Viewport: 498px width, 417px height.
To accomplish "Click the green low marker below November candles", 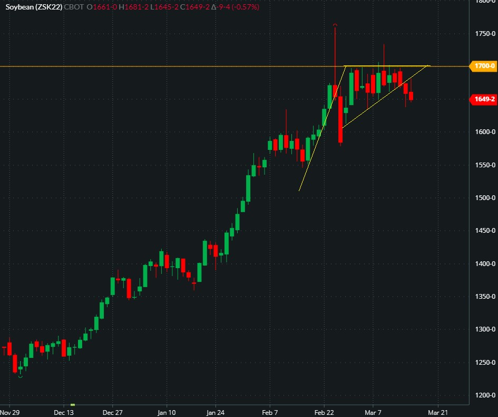I will pos(21,376).
